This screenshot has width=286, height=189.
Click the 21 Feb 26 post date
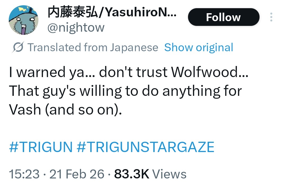point(77,174)
